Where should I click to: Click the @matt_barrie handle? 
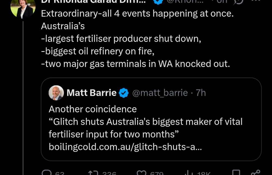(160, 93)
